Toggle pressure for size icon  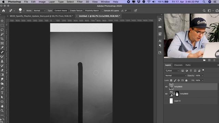point(136,11)
